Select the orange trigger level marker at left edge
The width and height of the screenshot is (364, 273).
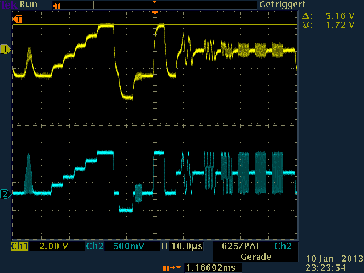[x=18, y=20]
